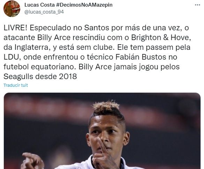Click the phrase futebol equatoriano
Image resolution: width=204 pixels, height=169 pixels.
[x=39, y=67]
